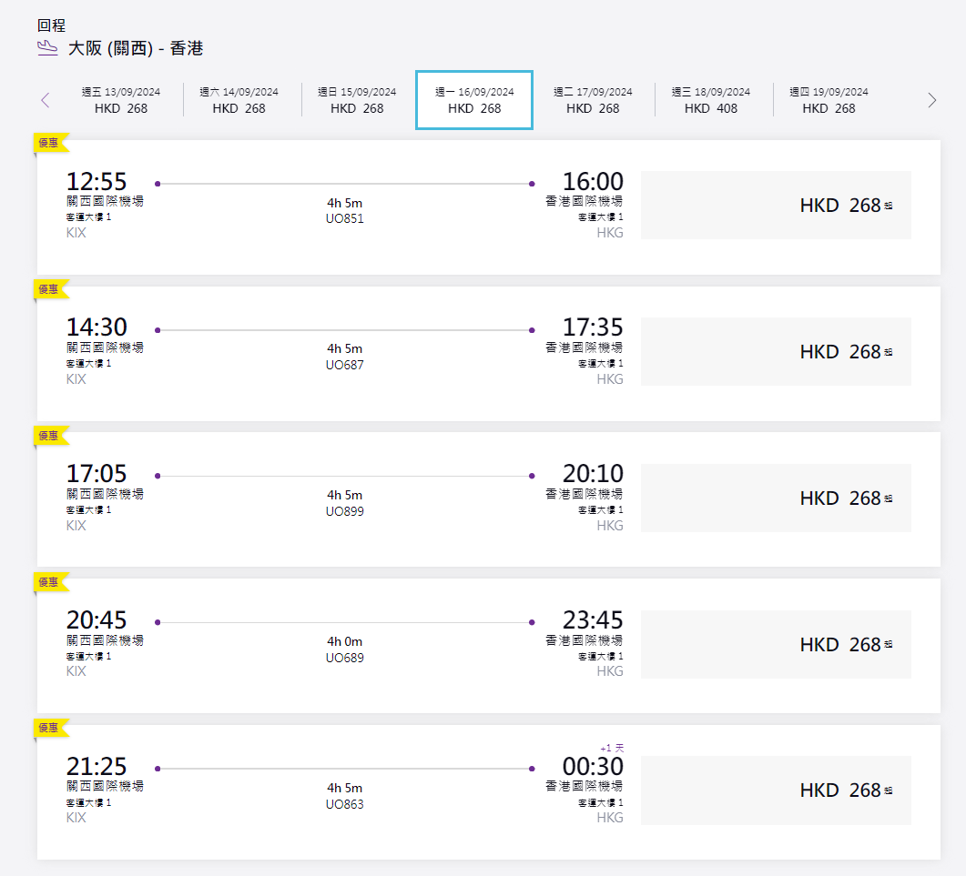966x876 pixels.
Task: Click the 優惠 badge on flight UO687
Action: tap(49, 289)
